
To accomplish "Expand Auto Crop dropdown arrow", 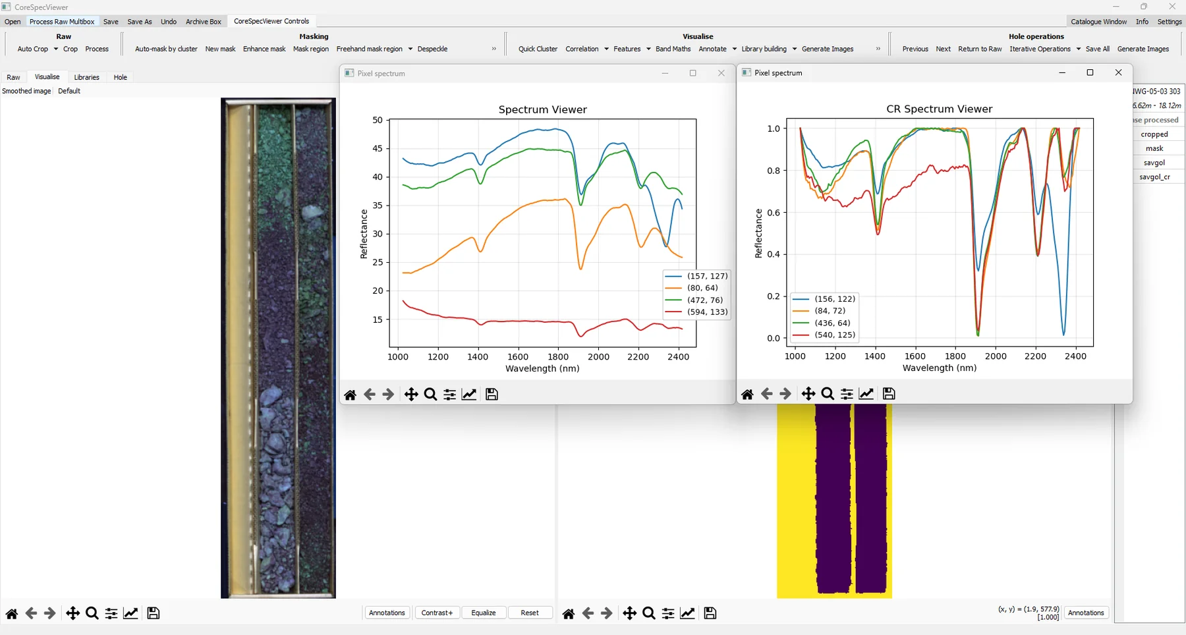I will [x=56, y=49].
